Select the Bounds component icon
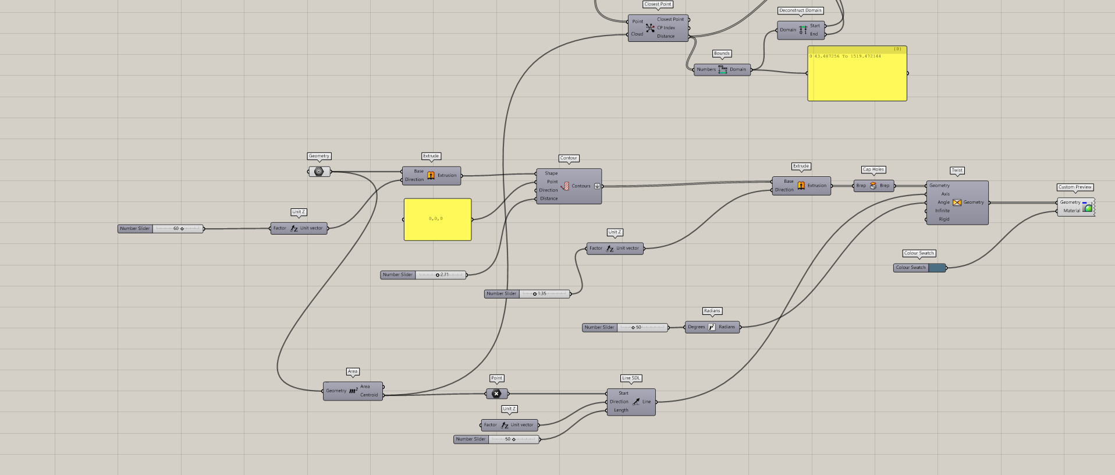The image size is (1115, 475). click(x=723, y=69)
